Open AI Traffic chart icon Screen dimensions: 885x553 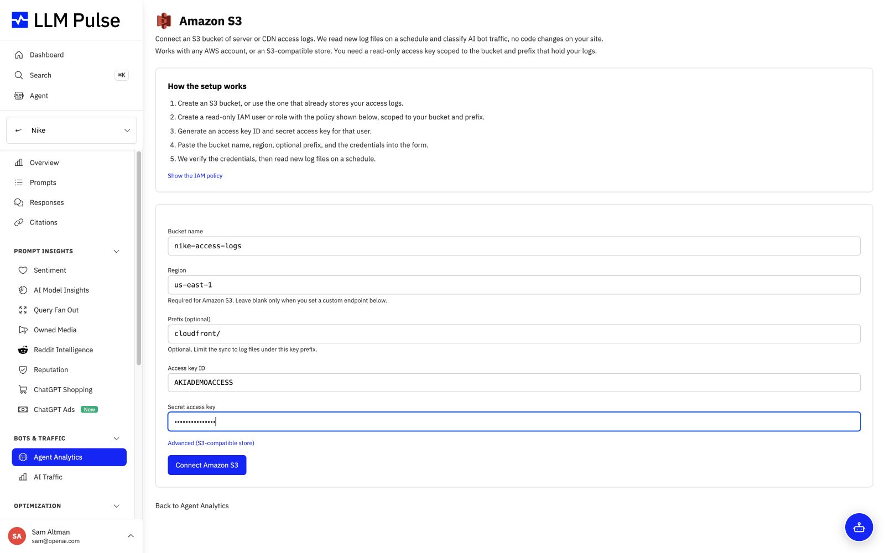point(23,477)
